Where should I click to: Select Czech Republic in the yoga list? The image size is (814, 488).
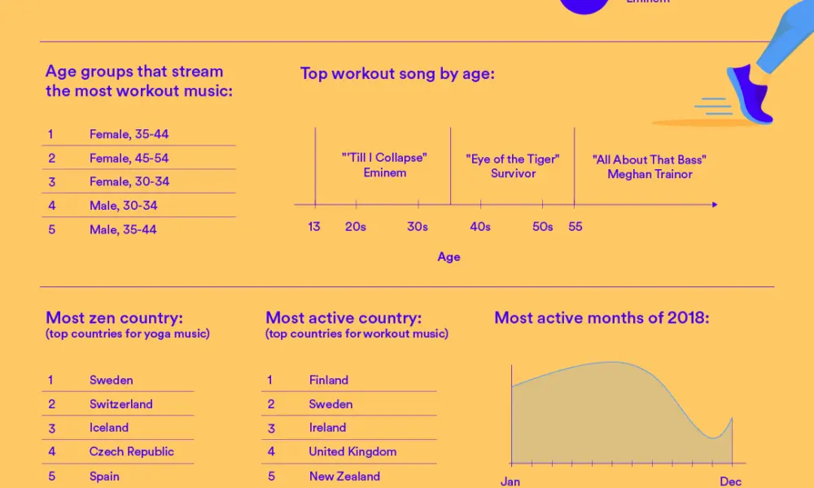point(131,451)
